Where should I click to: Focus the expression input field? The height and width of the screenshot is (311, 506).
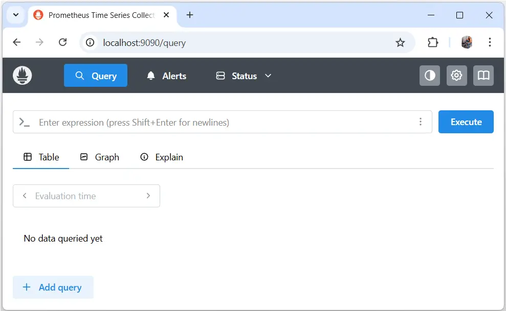(205, 122)
